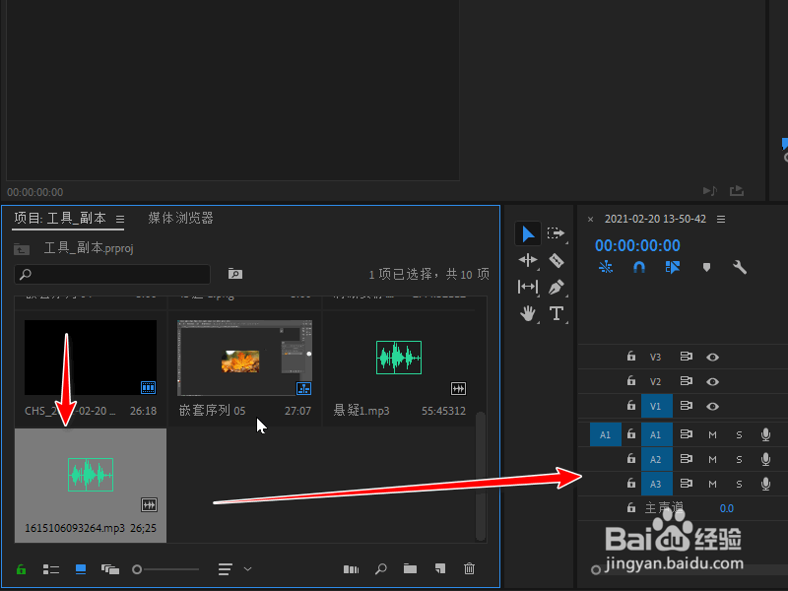This screenshot has height=591, width=788.
Task: Enable voice-over record on A2
Action: coord(765,459)
